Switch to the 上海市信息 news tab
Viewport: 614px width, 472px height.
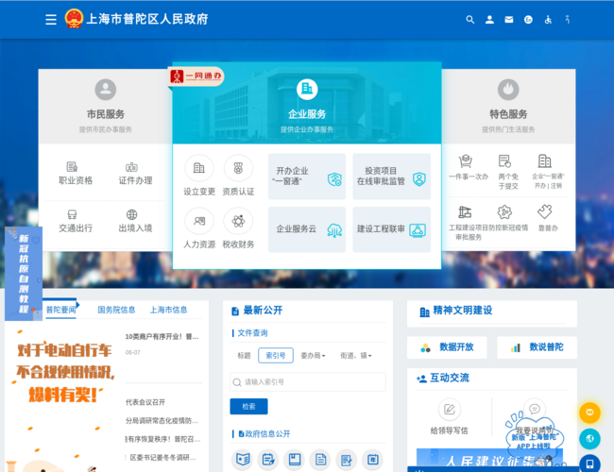click(x=168, y=310)
